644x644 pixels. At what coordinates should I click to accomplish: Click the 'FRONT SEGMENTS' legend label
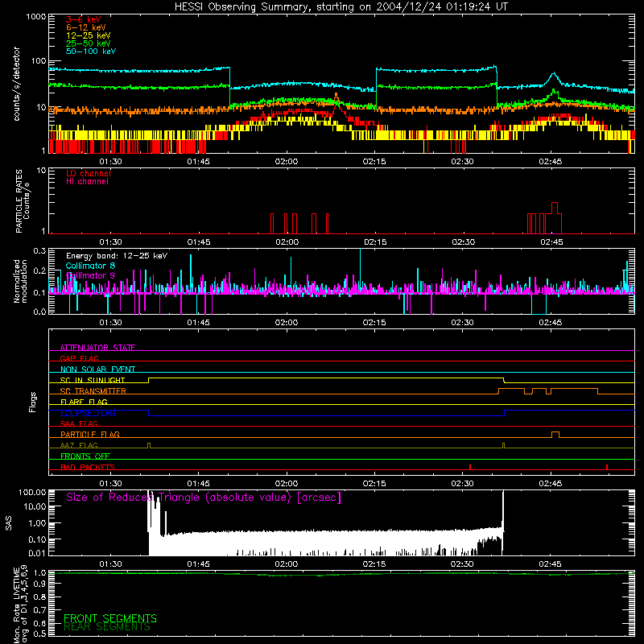[110, 618]
